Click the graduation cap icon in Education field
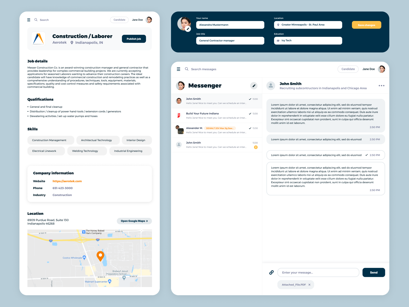Viewport: 409px width, 307px height. tap(278, 41)
